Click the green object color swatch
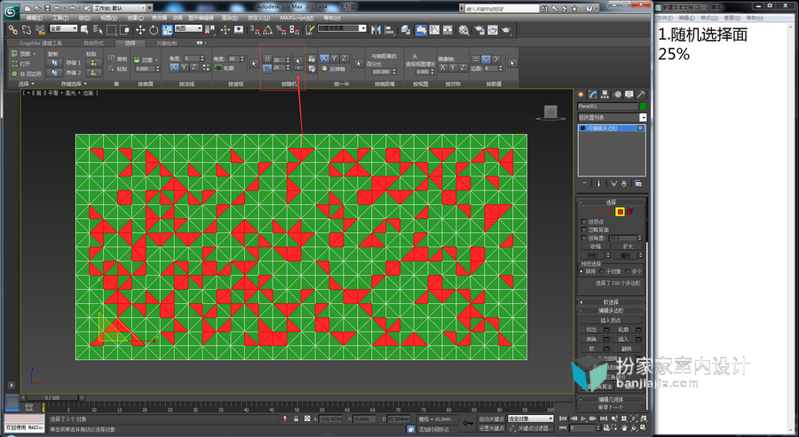Viewport: 799px width, 437px height. click(643, 106)
